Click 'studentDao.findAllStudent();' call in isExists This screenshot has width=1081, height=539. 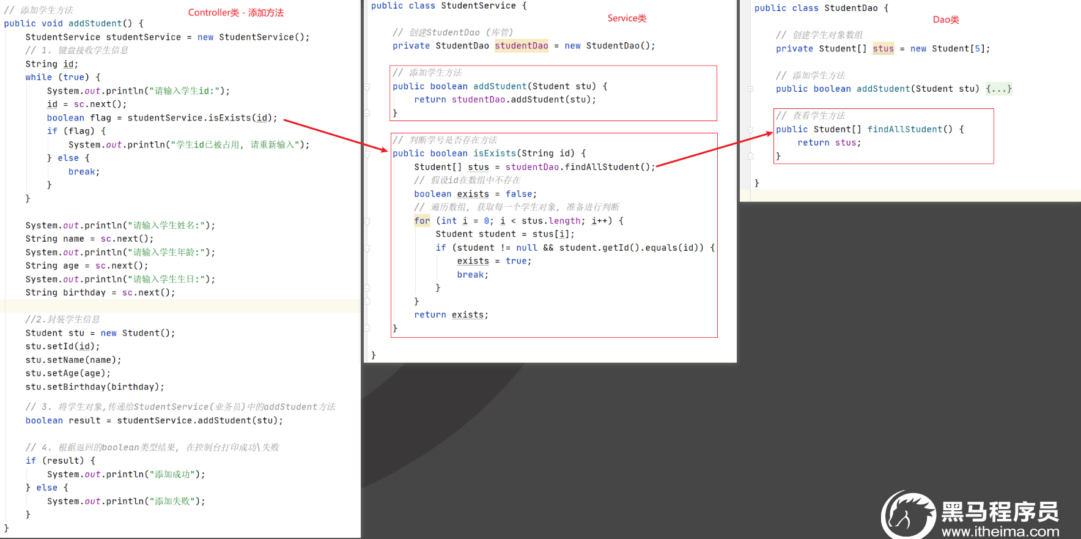[x=580, y=167]
